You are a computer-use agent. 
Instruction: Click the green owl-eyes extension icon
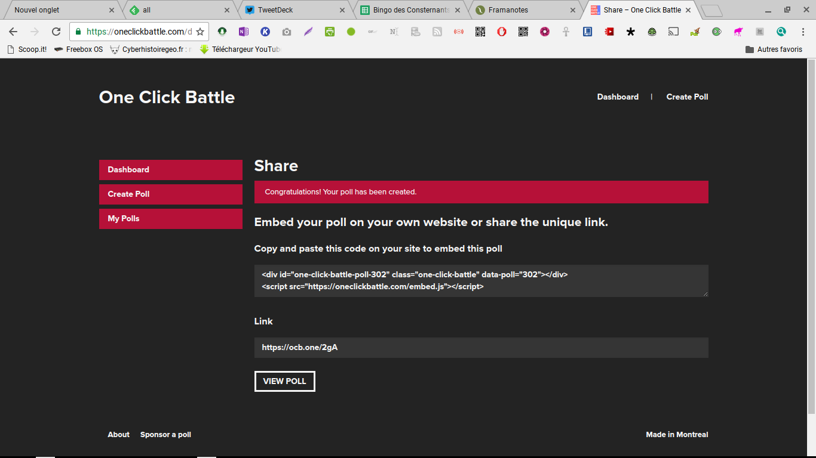click(717, 32)
